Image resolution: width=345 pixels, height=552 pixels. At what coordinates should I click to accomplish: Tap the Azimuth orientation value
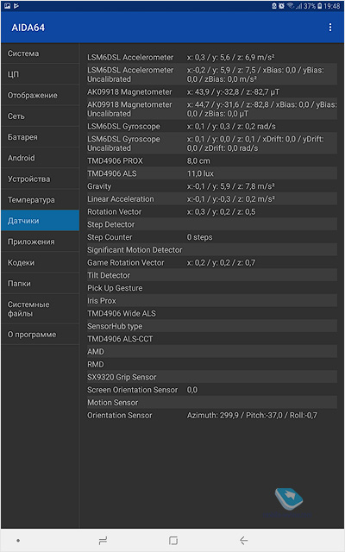click(x=252, y=416)
